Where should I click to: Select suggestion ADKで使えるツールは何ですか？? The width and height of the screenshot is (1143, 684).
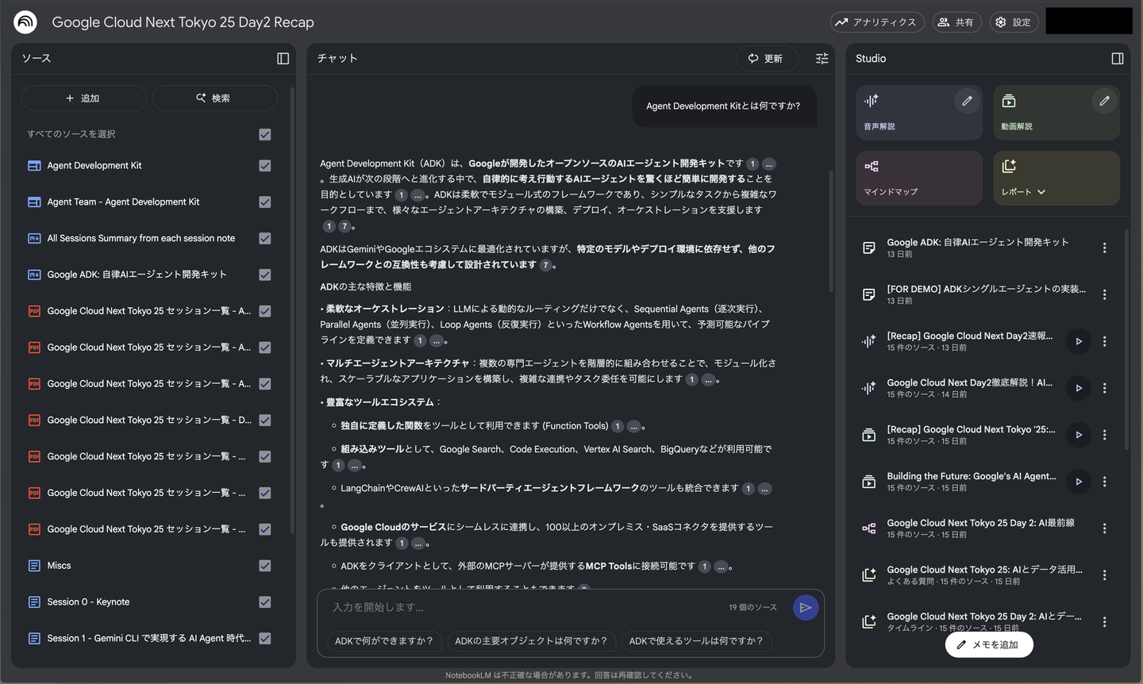point(696,641)
